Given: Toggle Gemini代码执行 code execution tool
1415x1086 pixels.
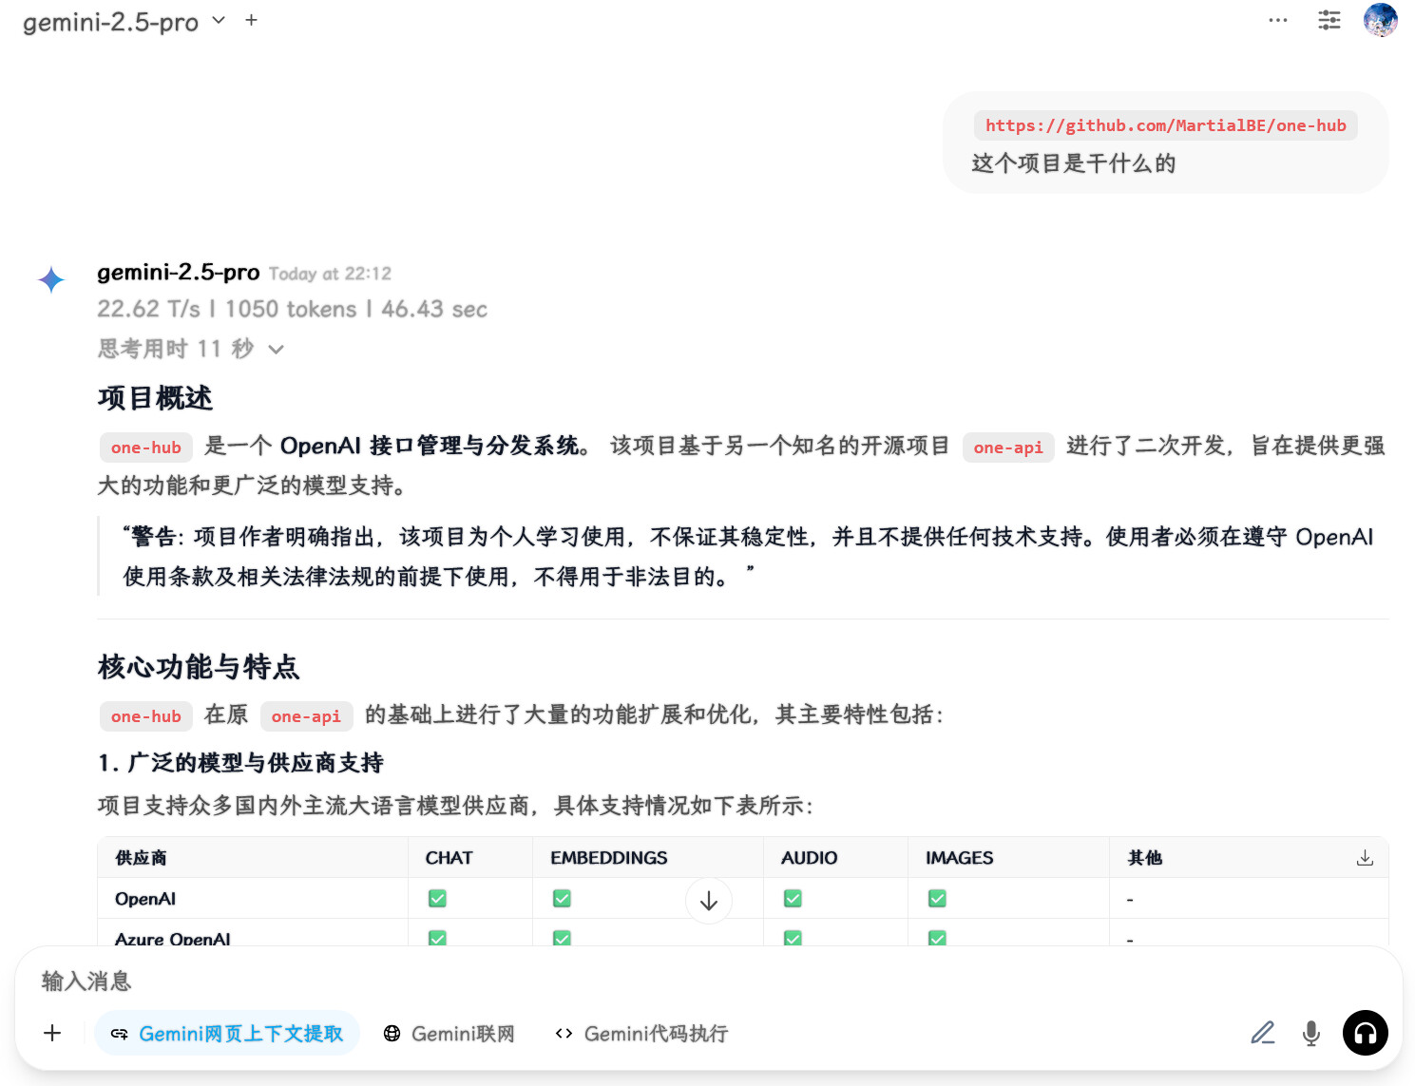Looking at the screenshot, I should coord(641,1034).
